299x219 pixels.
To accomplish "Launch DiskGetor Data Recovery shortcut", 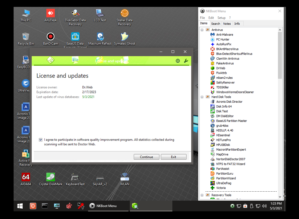I will click(75, 17).
